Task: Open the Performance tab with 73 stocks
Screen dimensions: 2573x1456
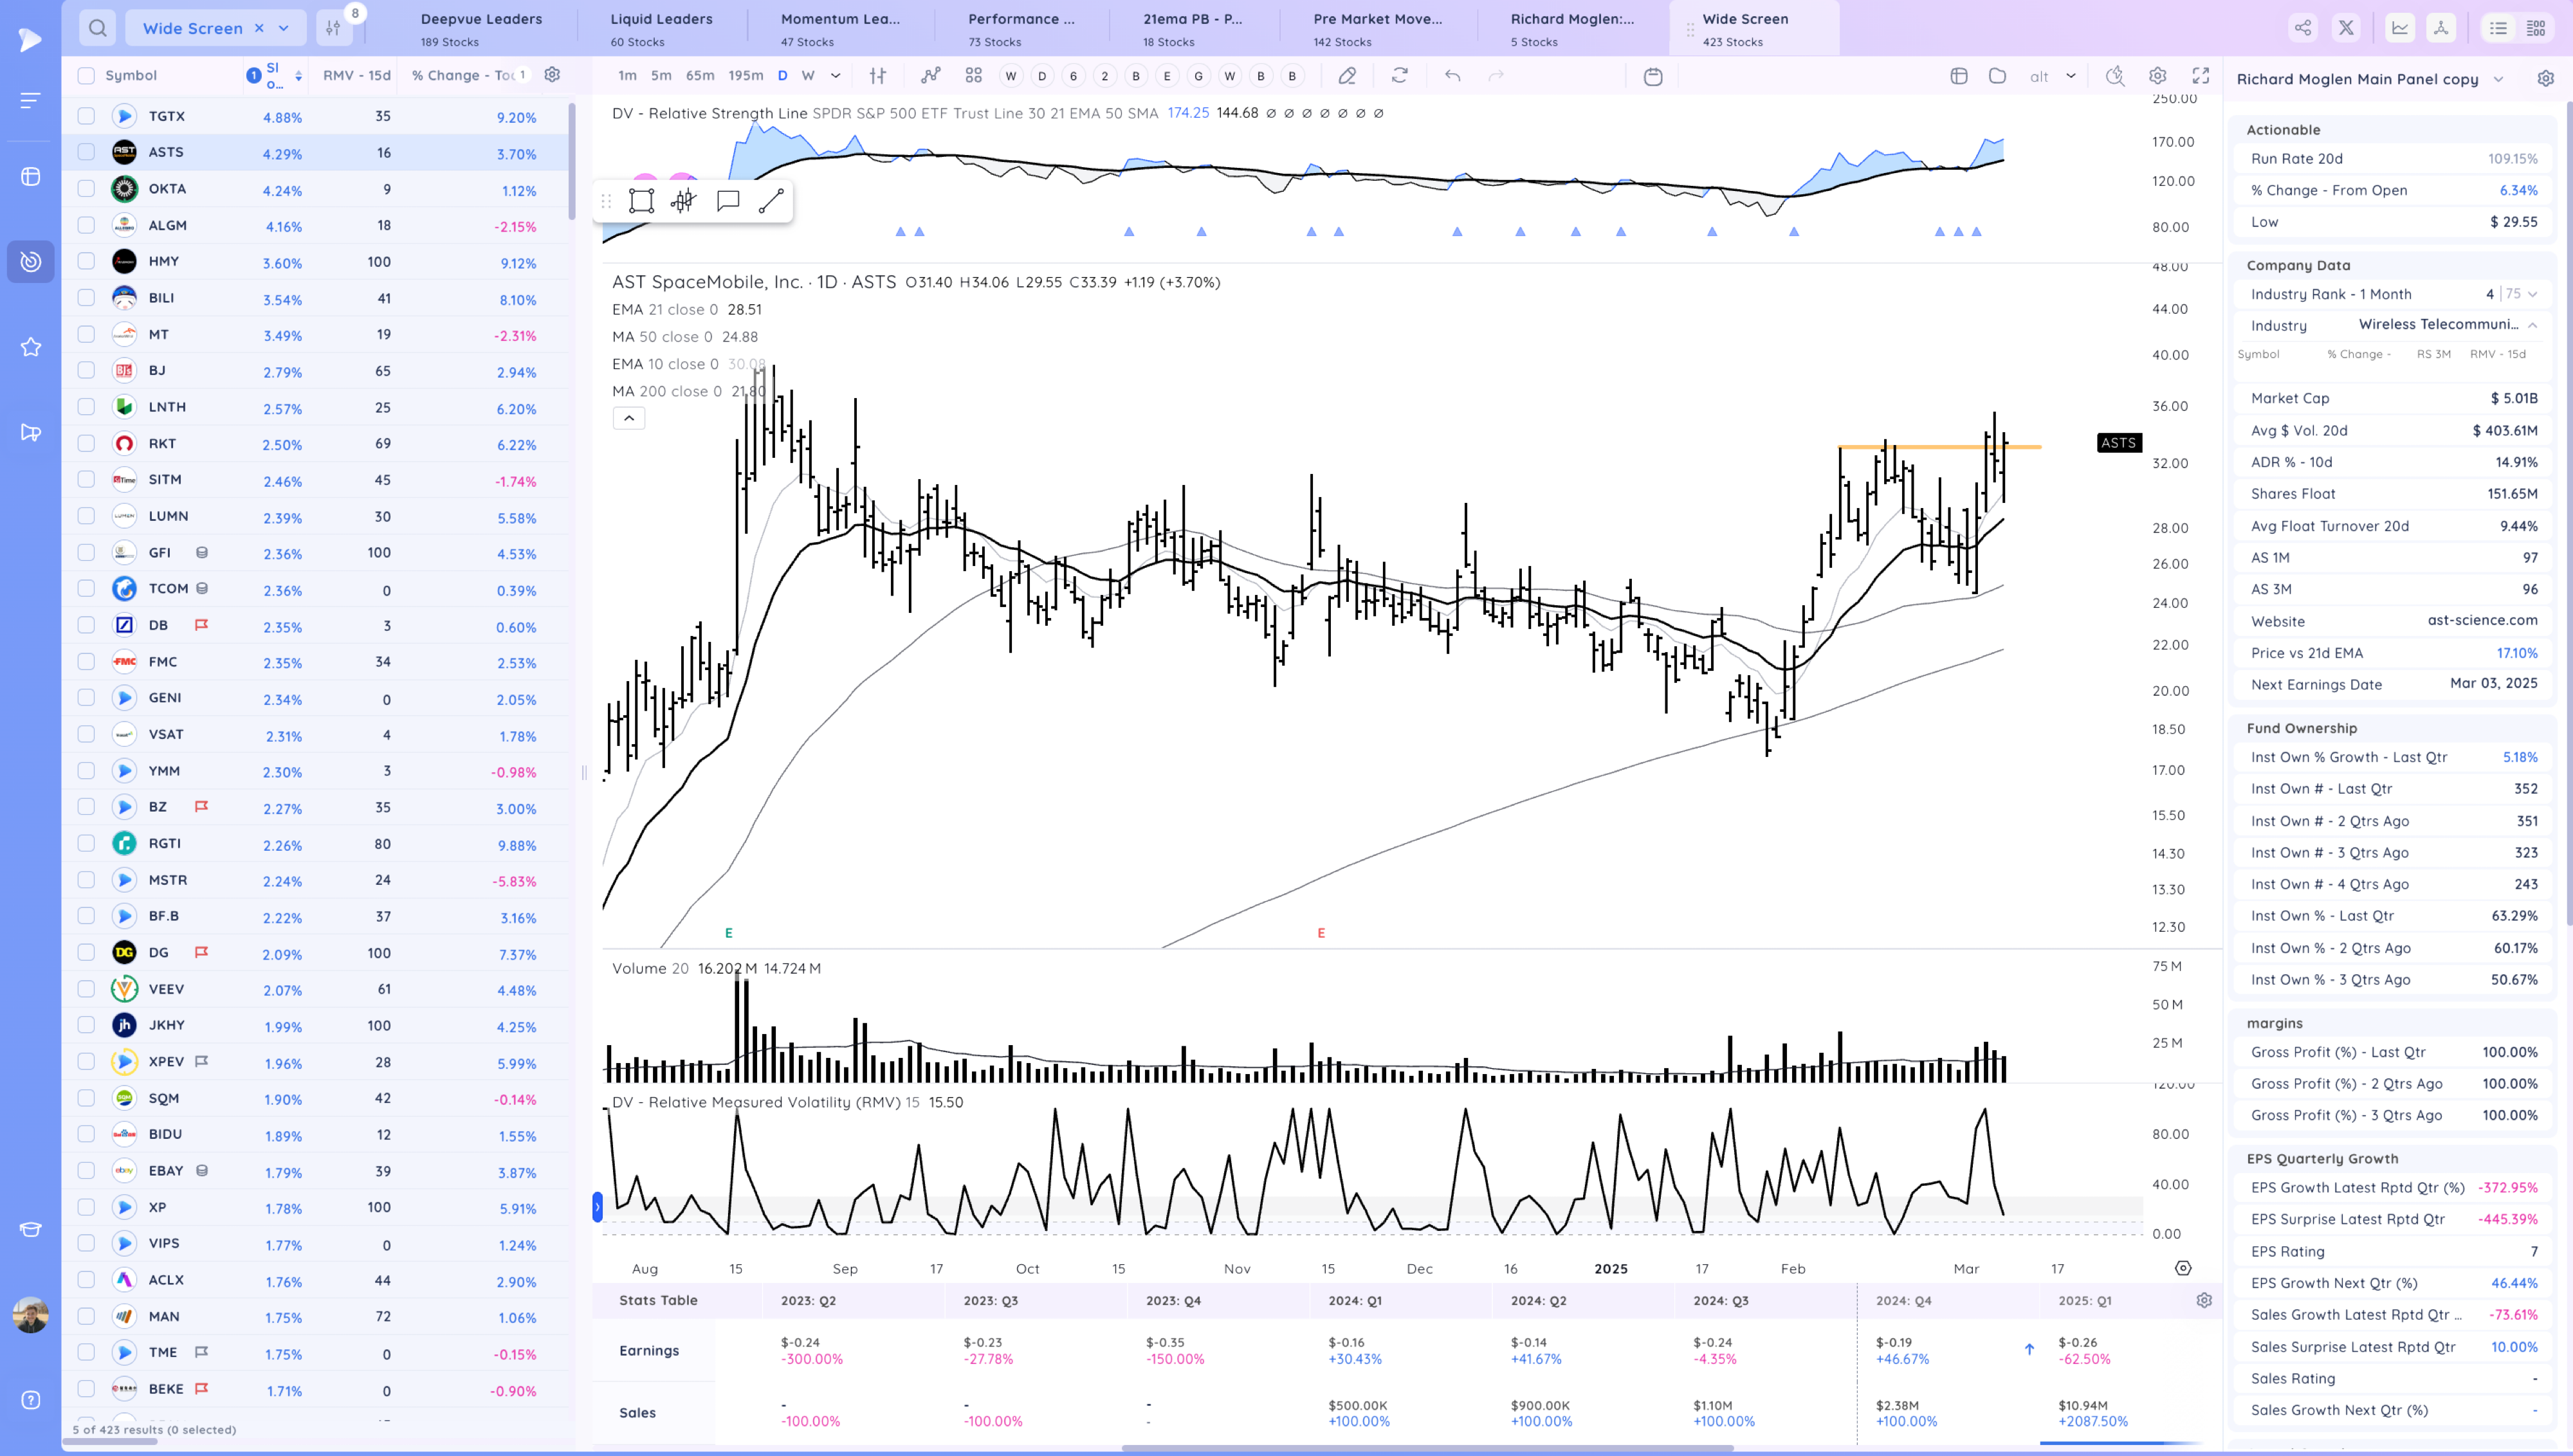Action: click(x=1021, y=29)
